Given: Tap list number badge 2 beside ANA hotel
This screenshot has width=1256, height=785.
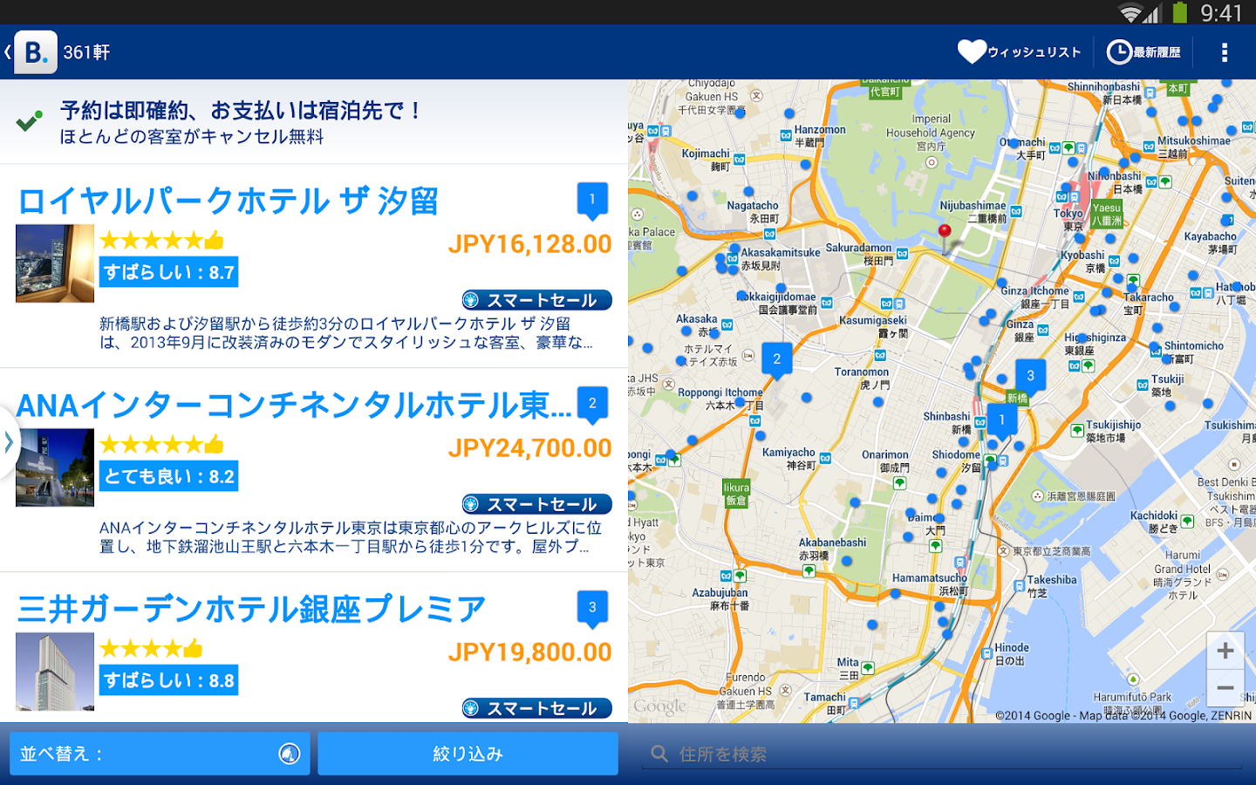Looking at the screenshot, I should pos(592,406).
